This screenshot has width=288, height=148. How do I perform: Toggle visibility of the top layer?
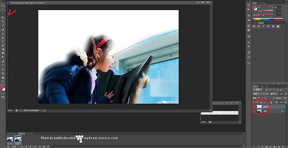click(x=254, y=107)
